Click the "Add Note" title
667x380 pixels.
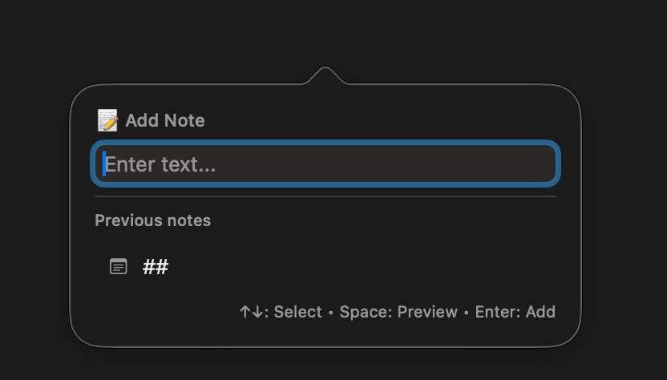(164, 121)
